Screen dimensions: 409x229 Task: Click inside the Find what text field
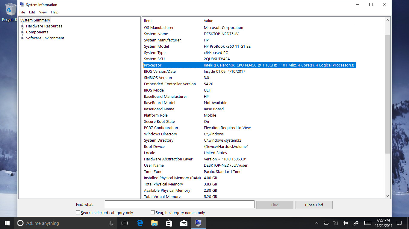(179, 204)
